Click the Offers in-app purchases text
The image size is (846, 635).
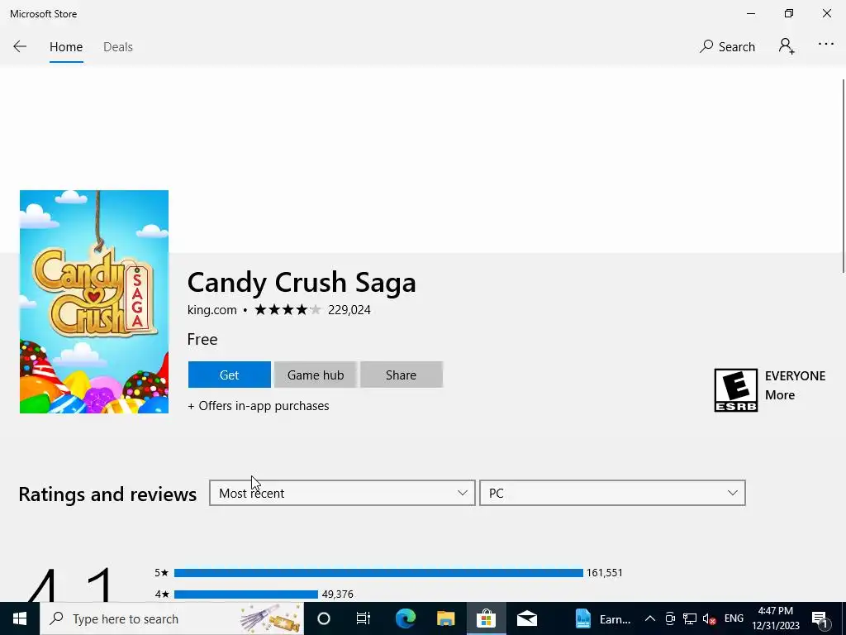tap(259, 406)
